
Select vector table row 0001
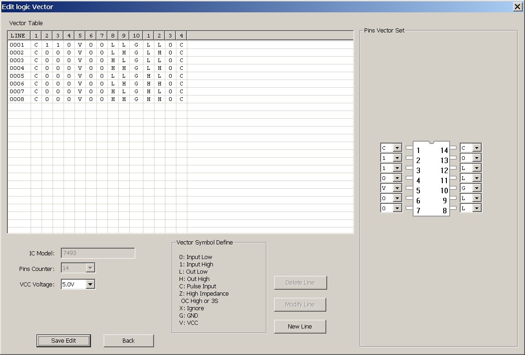point(17,45)
